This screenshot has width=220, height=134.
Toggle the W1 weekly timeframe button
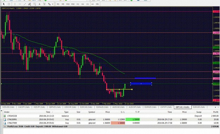93,4
